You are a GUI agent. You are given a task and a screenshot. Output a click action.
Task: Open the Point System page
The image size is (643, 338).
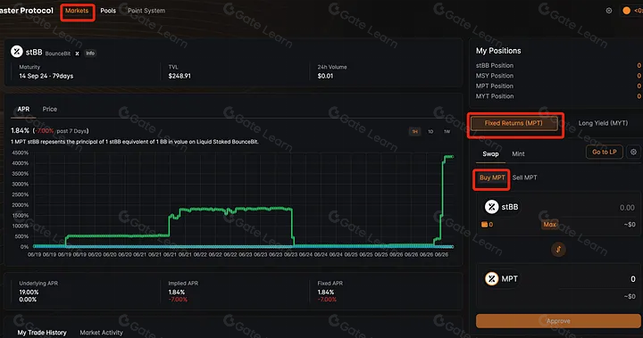click(x=146, y=11)
